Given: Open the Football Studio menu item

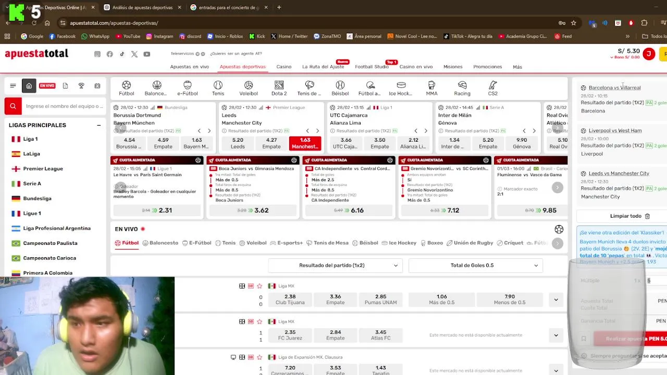Looking at the screenshot, I should point(372,67).
